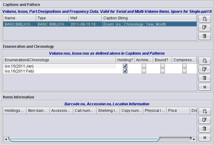The width and height of the screenshot is (214, 145).
Task: Delete the selected caption pattern
Action: coord(204,36)
